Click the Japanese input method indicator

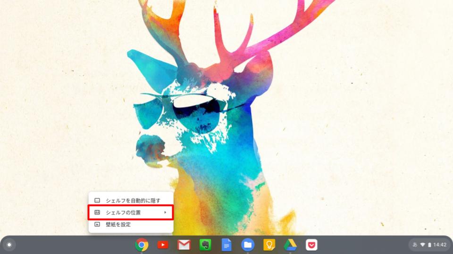[x=415, y=245]
